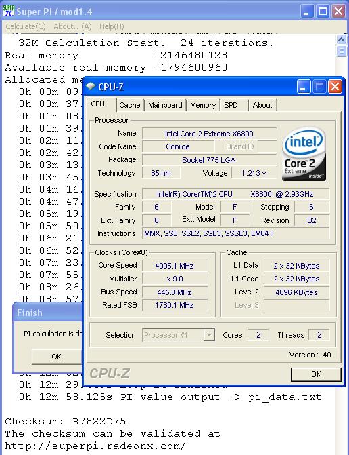Screen dimensions: 349x455
Task: Switch to the Cache tab
Action: (130, 105)
